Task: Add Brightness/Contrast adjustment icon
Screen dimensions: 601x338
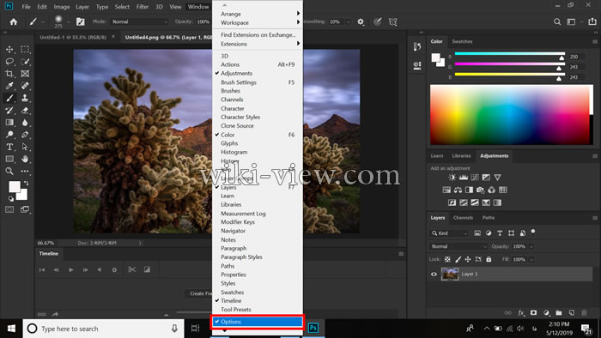Action: (x=452, y=178)
